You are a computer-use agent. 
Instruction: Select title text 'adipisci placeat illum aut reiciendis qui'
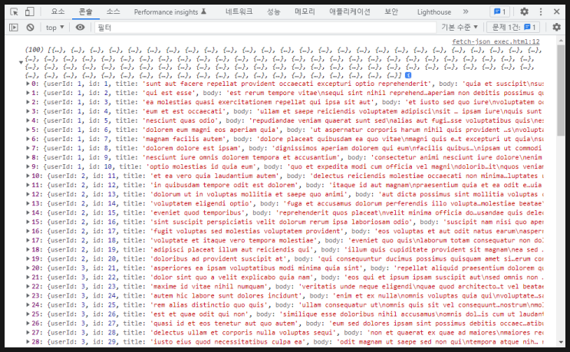click(232, 249)
